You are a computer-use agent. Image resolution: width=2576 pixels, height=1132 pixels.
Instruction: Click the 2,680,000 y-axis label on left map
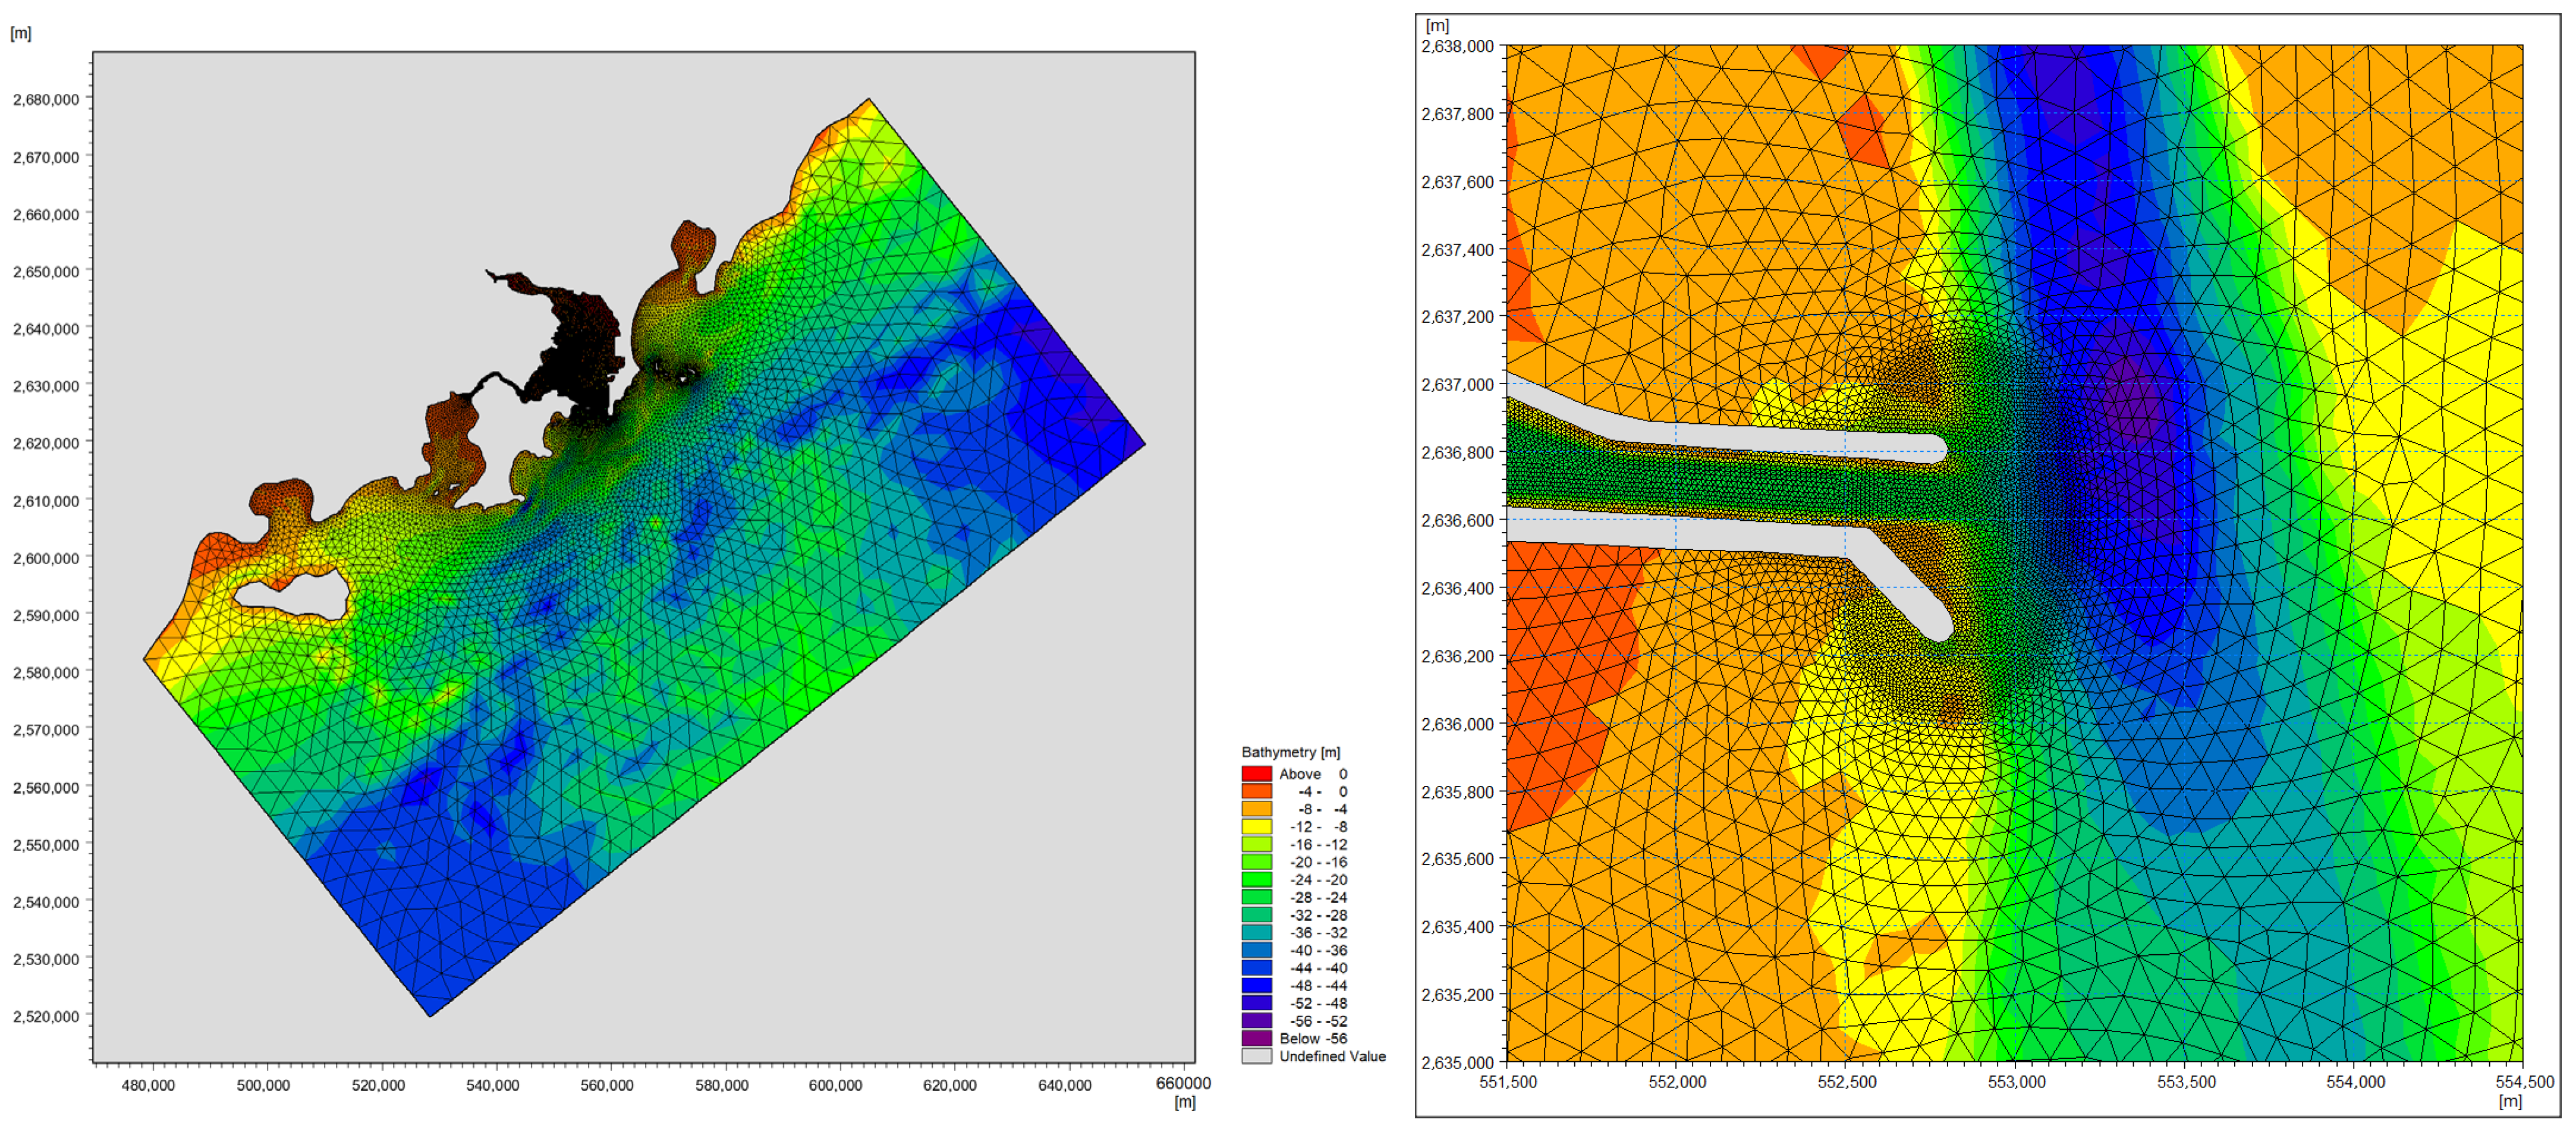pyautogui.click(x=46, y=100)
